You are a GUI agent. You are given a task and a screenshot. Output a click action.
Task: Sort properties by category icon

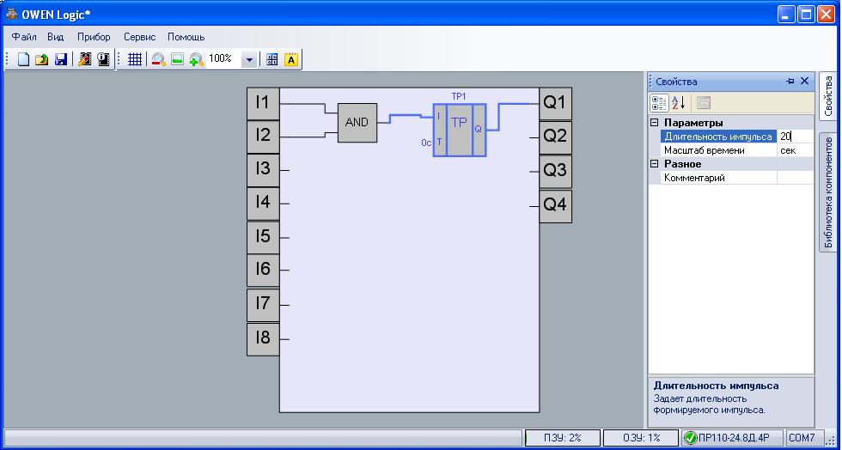[660, 102]
